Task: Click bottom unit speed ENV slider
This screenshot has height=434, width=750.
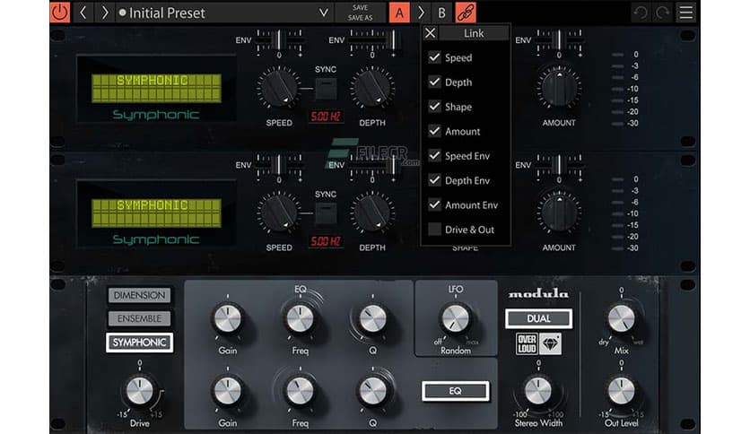Action: 279,165
